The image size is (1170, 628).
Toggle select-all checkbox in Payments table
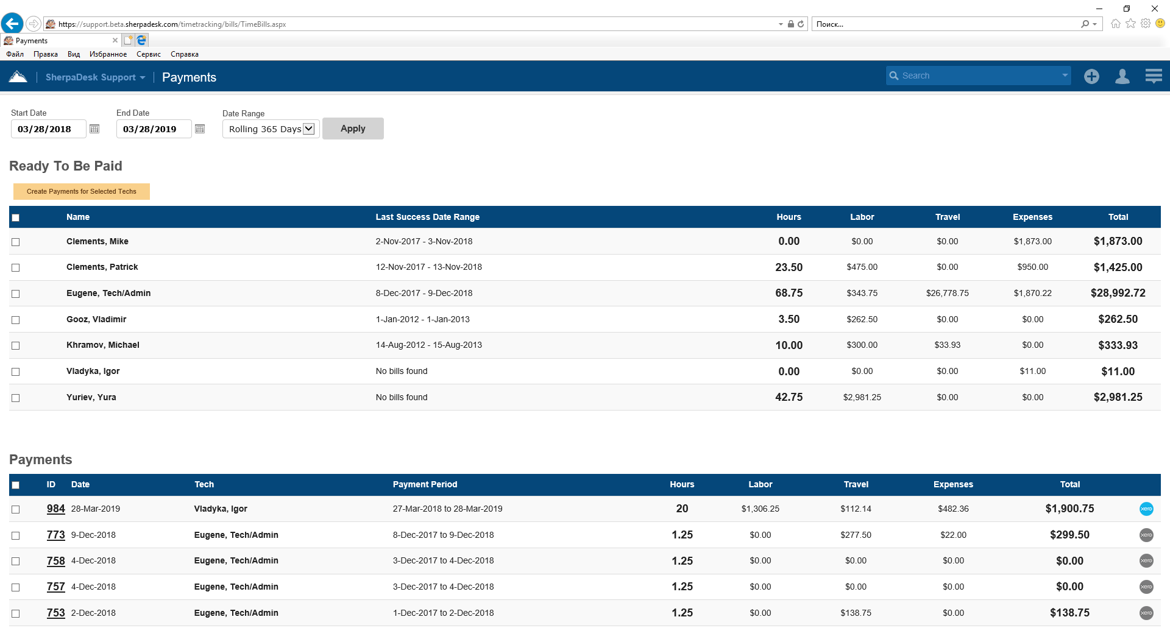point(16,485)
